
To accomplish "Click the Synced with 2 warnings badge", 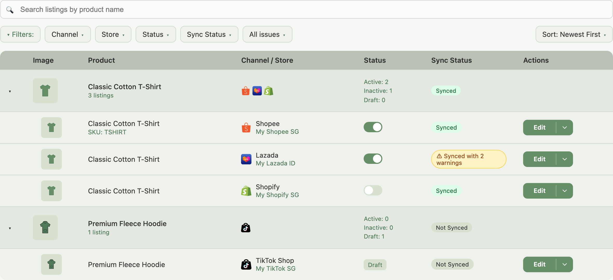I will (x=469, y=159).
